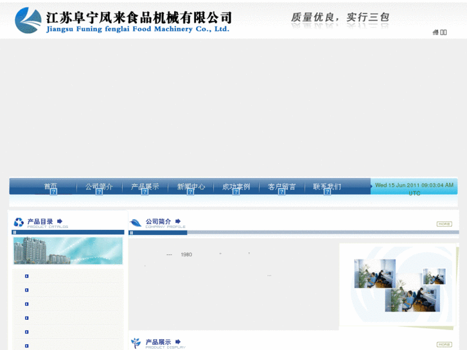The image size is (467, 350).
Task: Click the 产品目录 section heading
Action: [40, 222]
